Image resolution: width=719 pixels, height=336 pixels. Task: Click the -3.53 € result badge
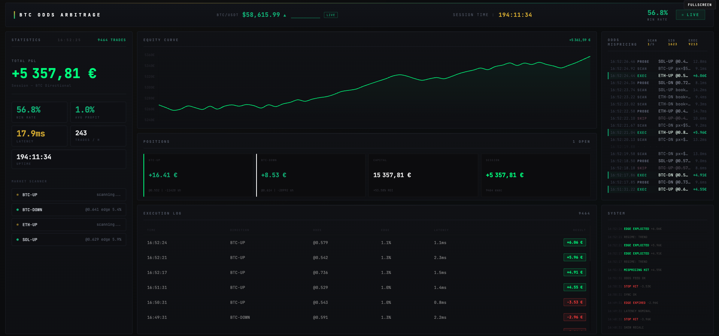tap(575, 302)
